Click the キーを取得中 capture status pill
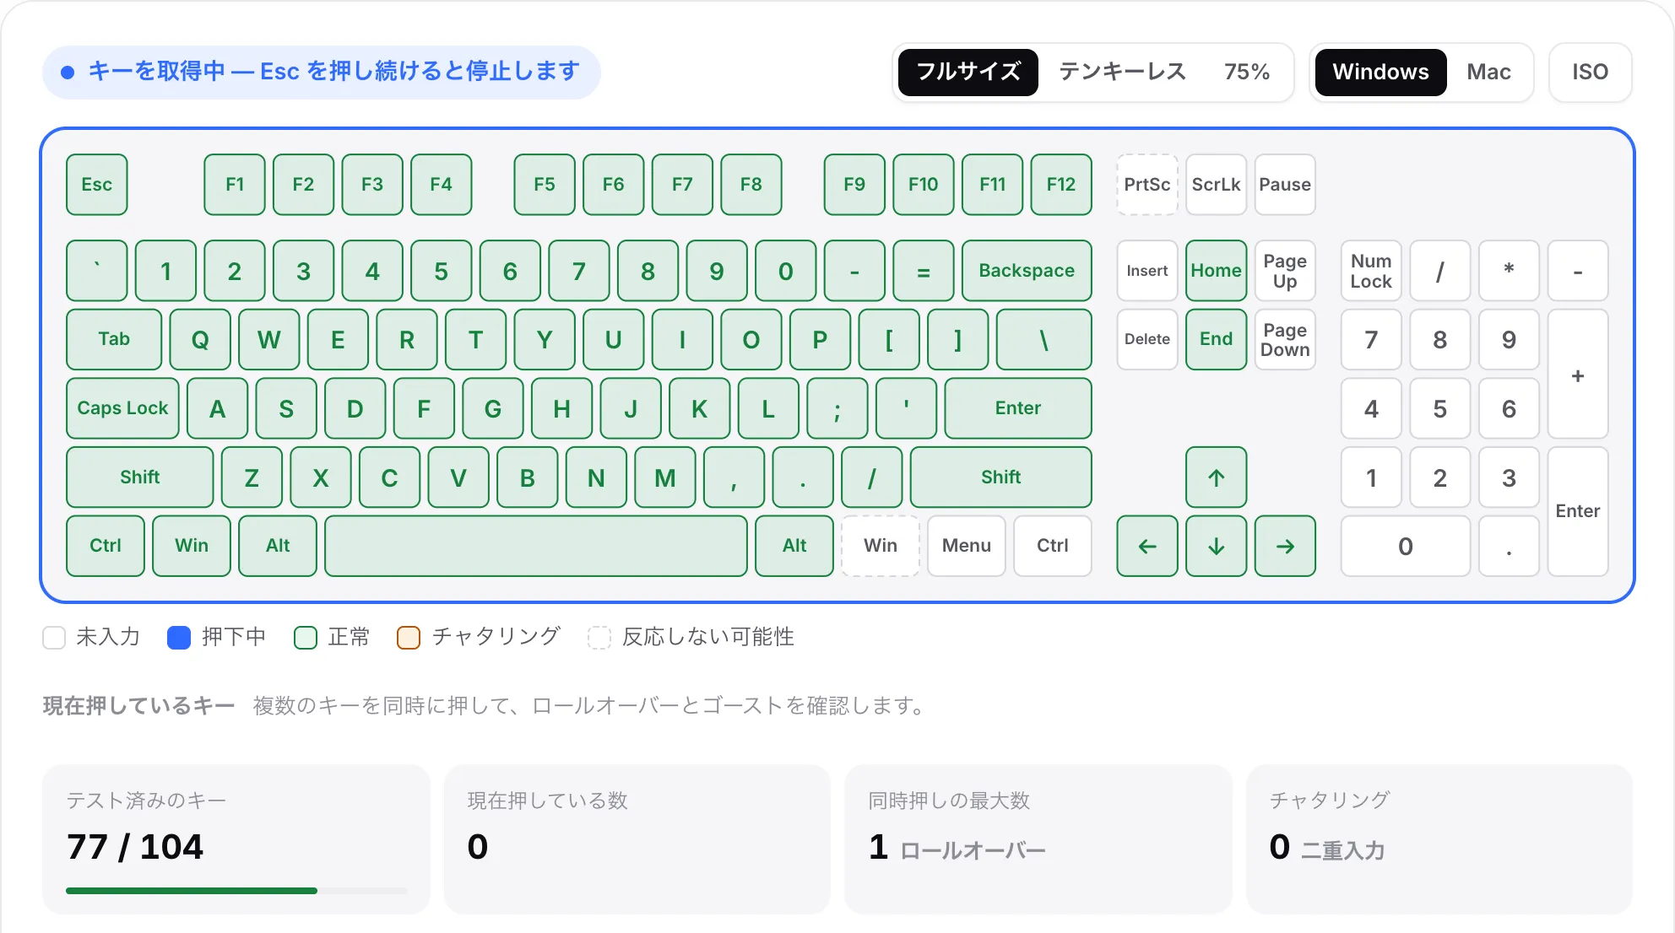This screenshot has width=1675, height=933. (x=322, y=72)
